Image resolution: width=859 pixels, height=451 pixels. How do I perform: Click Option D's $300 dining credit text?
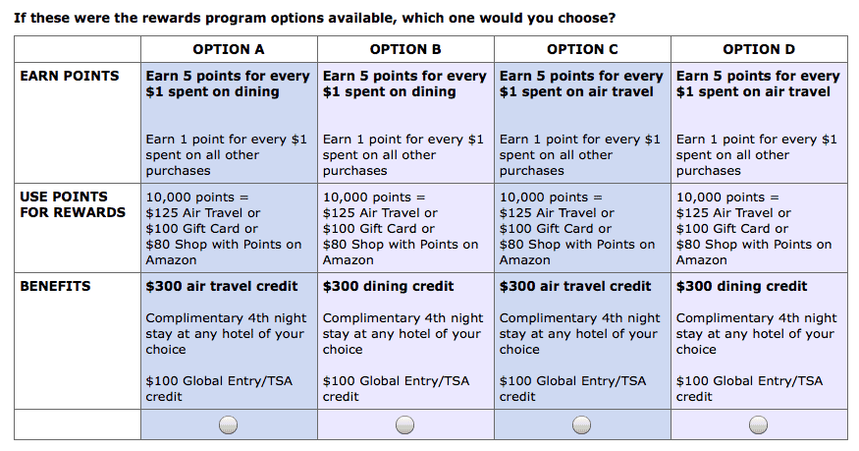click(742, 286)
